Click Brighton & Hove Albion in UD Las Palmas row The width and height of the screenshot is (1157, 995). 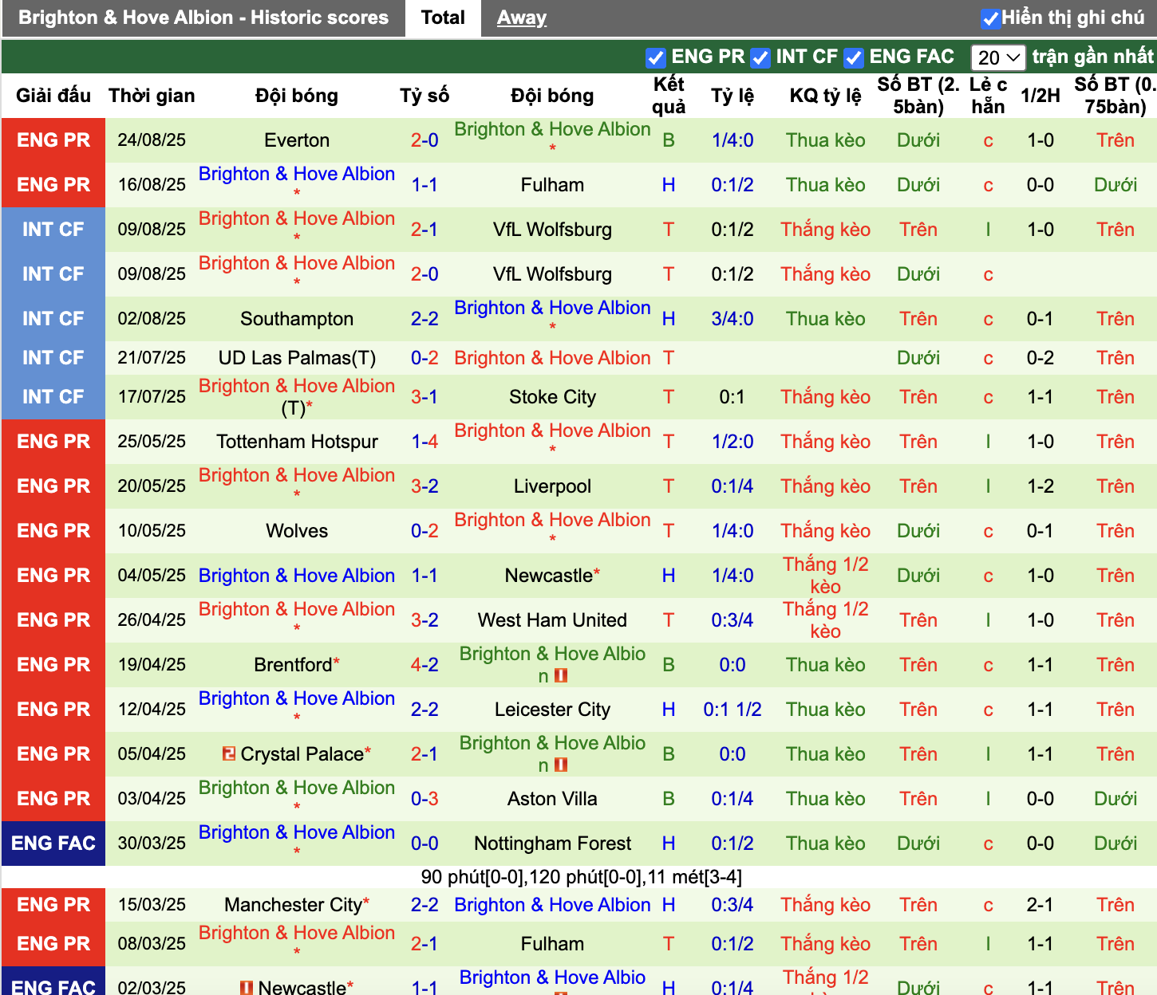[x=552, y=358]
